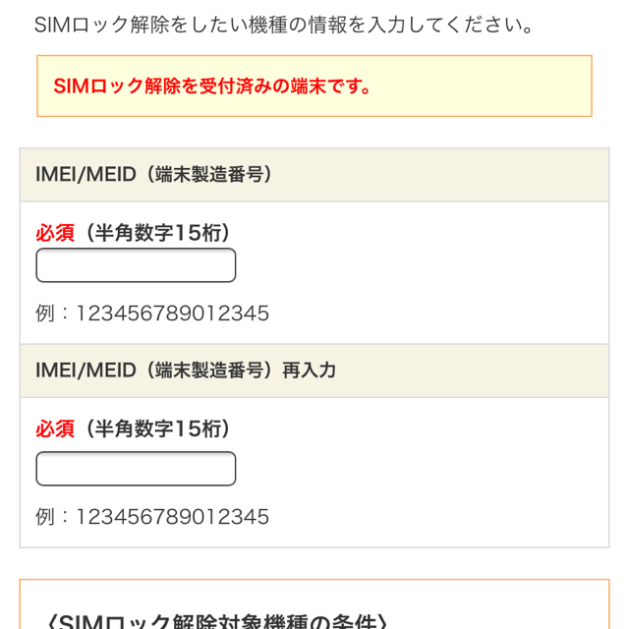Click the 例 character below the 再入力 field

click(45, 517)
